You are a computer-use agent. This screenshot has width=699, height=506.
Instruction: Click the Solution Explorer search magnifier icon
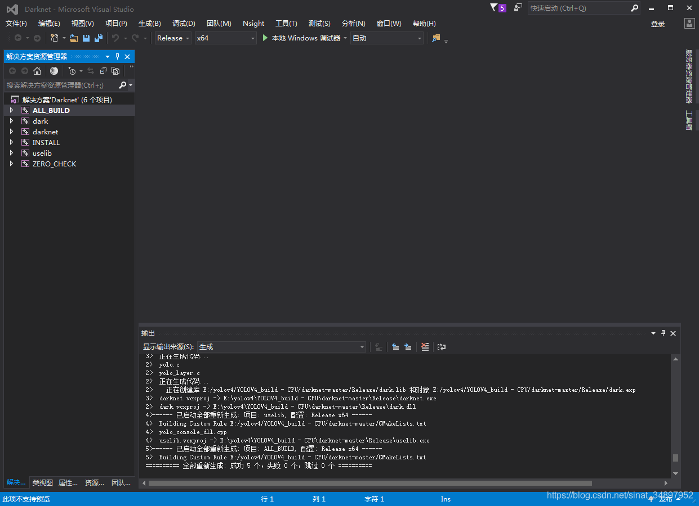(x=123, y=85)
